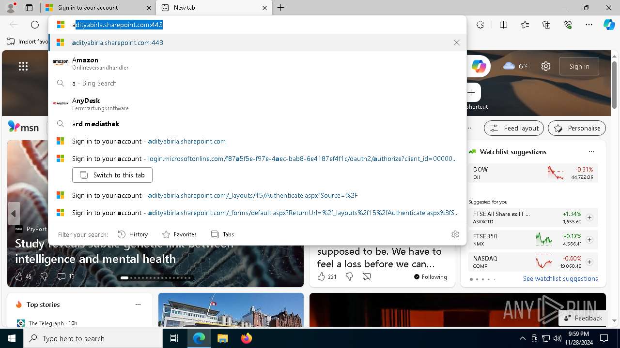Select the Amazon suggestion
This screenshot has height=348, width=620.
[257, 63]
